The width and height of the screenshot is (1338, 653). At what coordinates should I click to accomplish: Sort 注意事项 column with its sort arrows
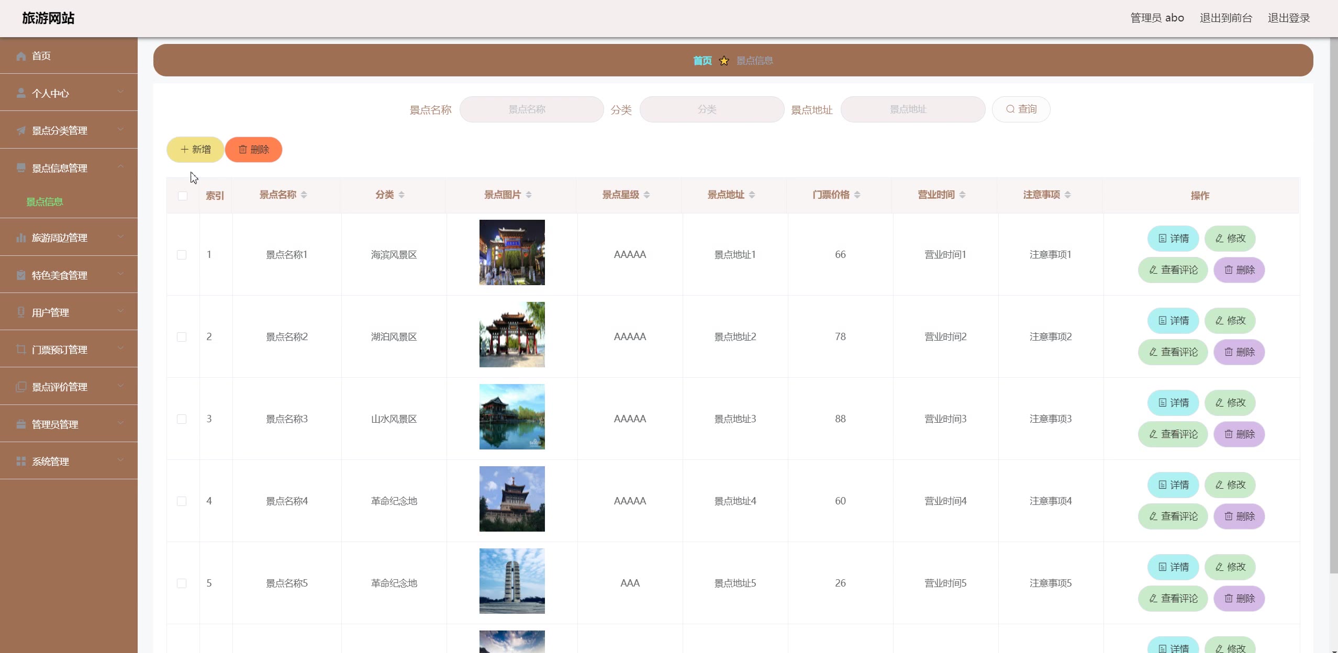[x=1068, y=195]
